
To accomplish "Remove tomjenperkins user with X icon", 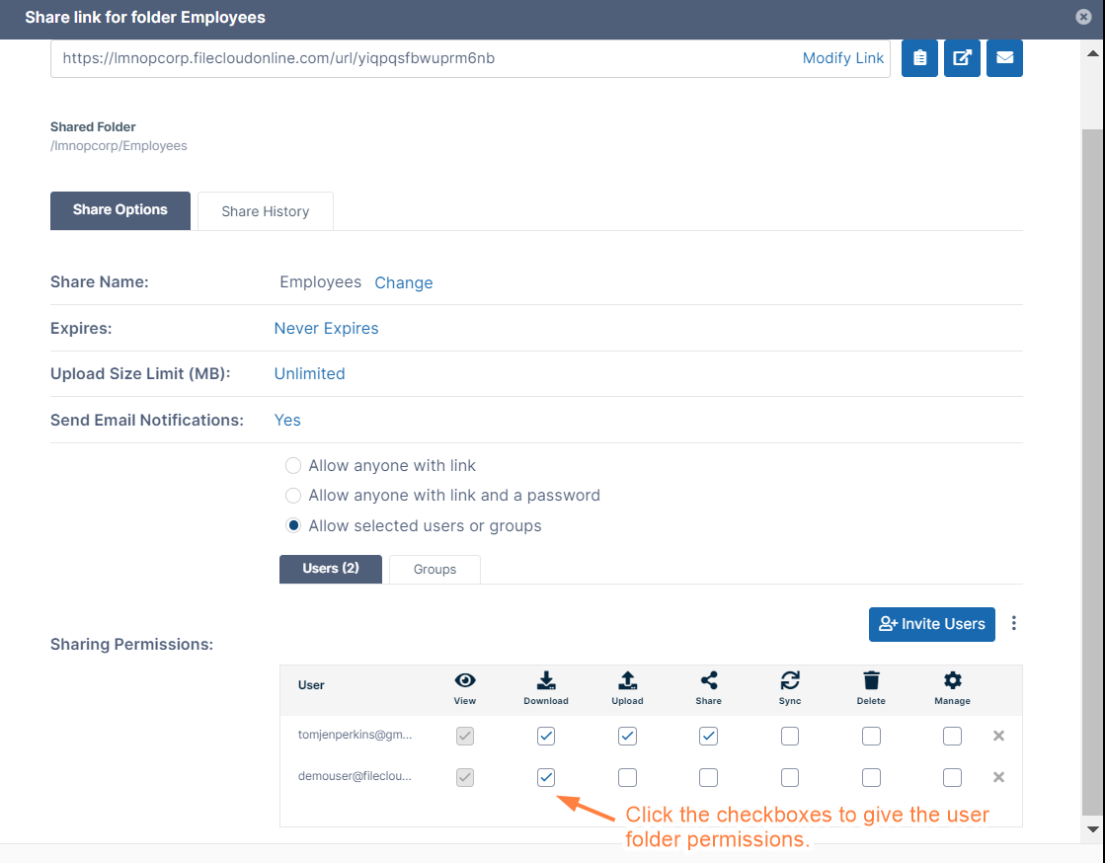I will coord(998,736).
